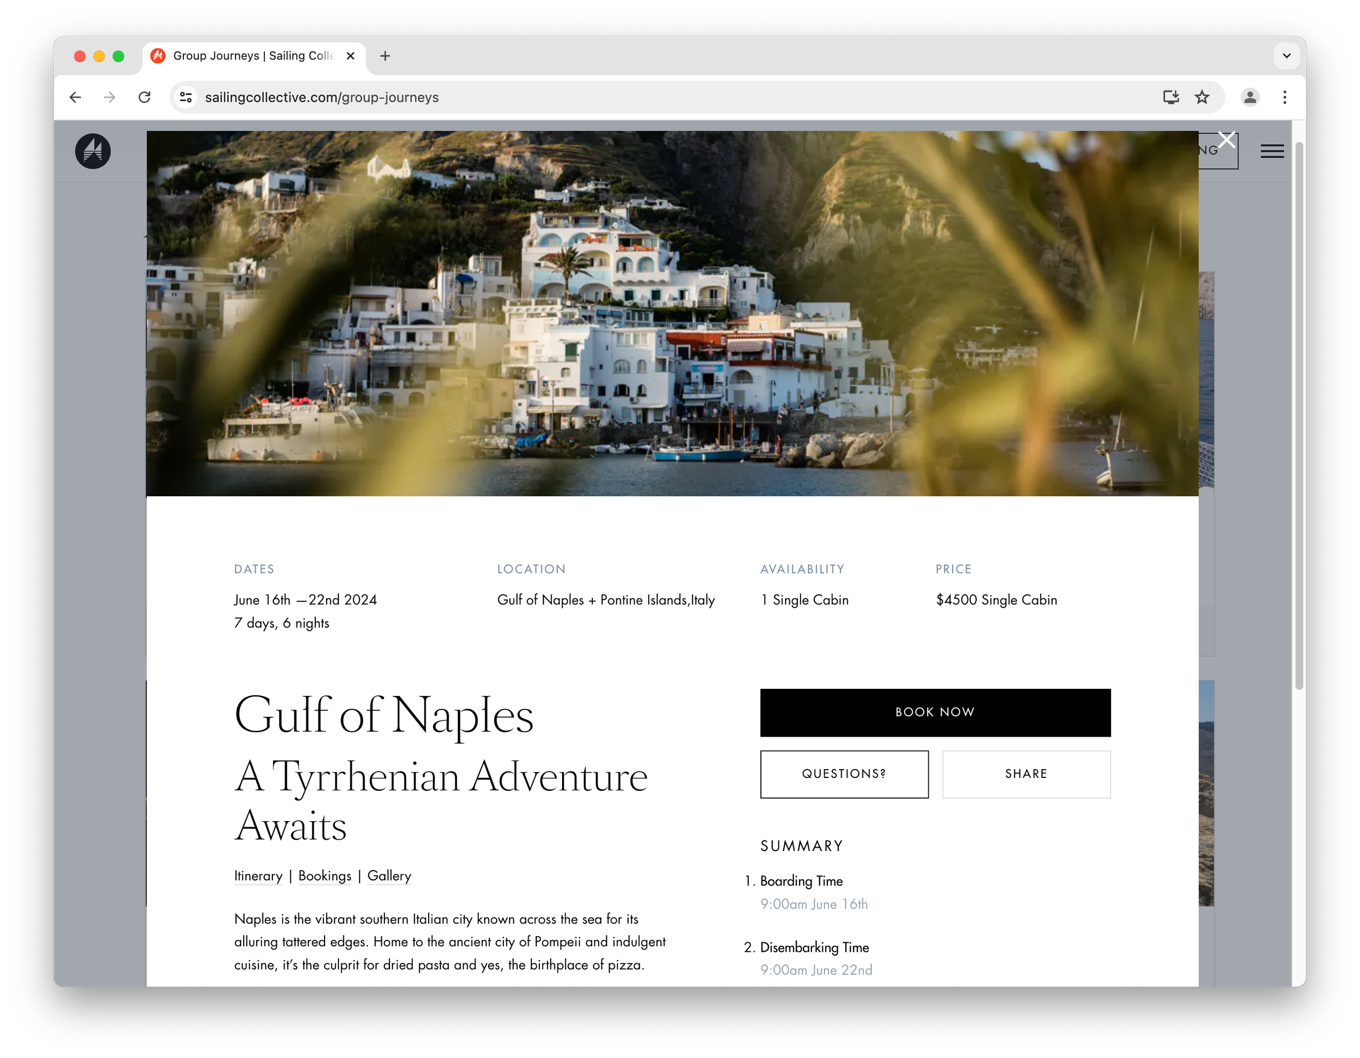Close the Group Journeys tab

click(351, 56)
